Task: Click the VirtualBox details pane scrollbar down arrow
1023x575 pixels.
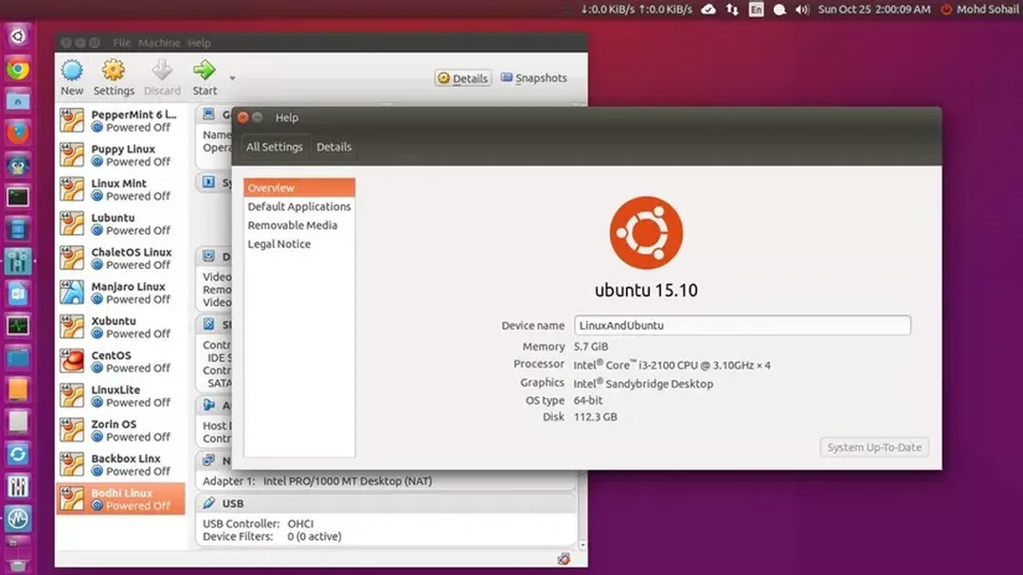Action: click(x=582, y=546)
